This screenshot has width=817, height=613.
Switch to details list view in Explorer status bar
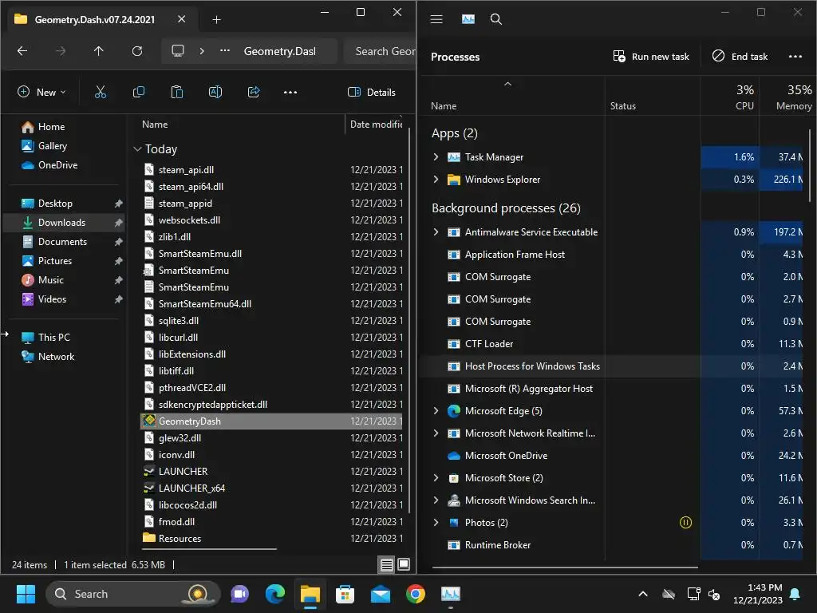coord(387,564)
